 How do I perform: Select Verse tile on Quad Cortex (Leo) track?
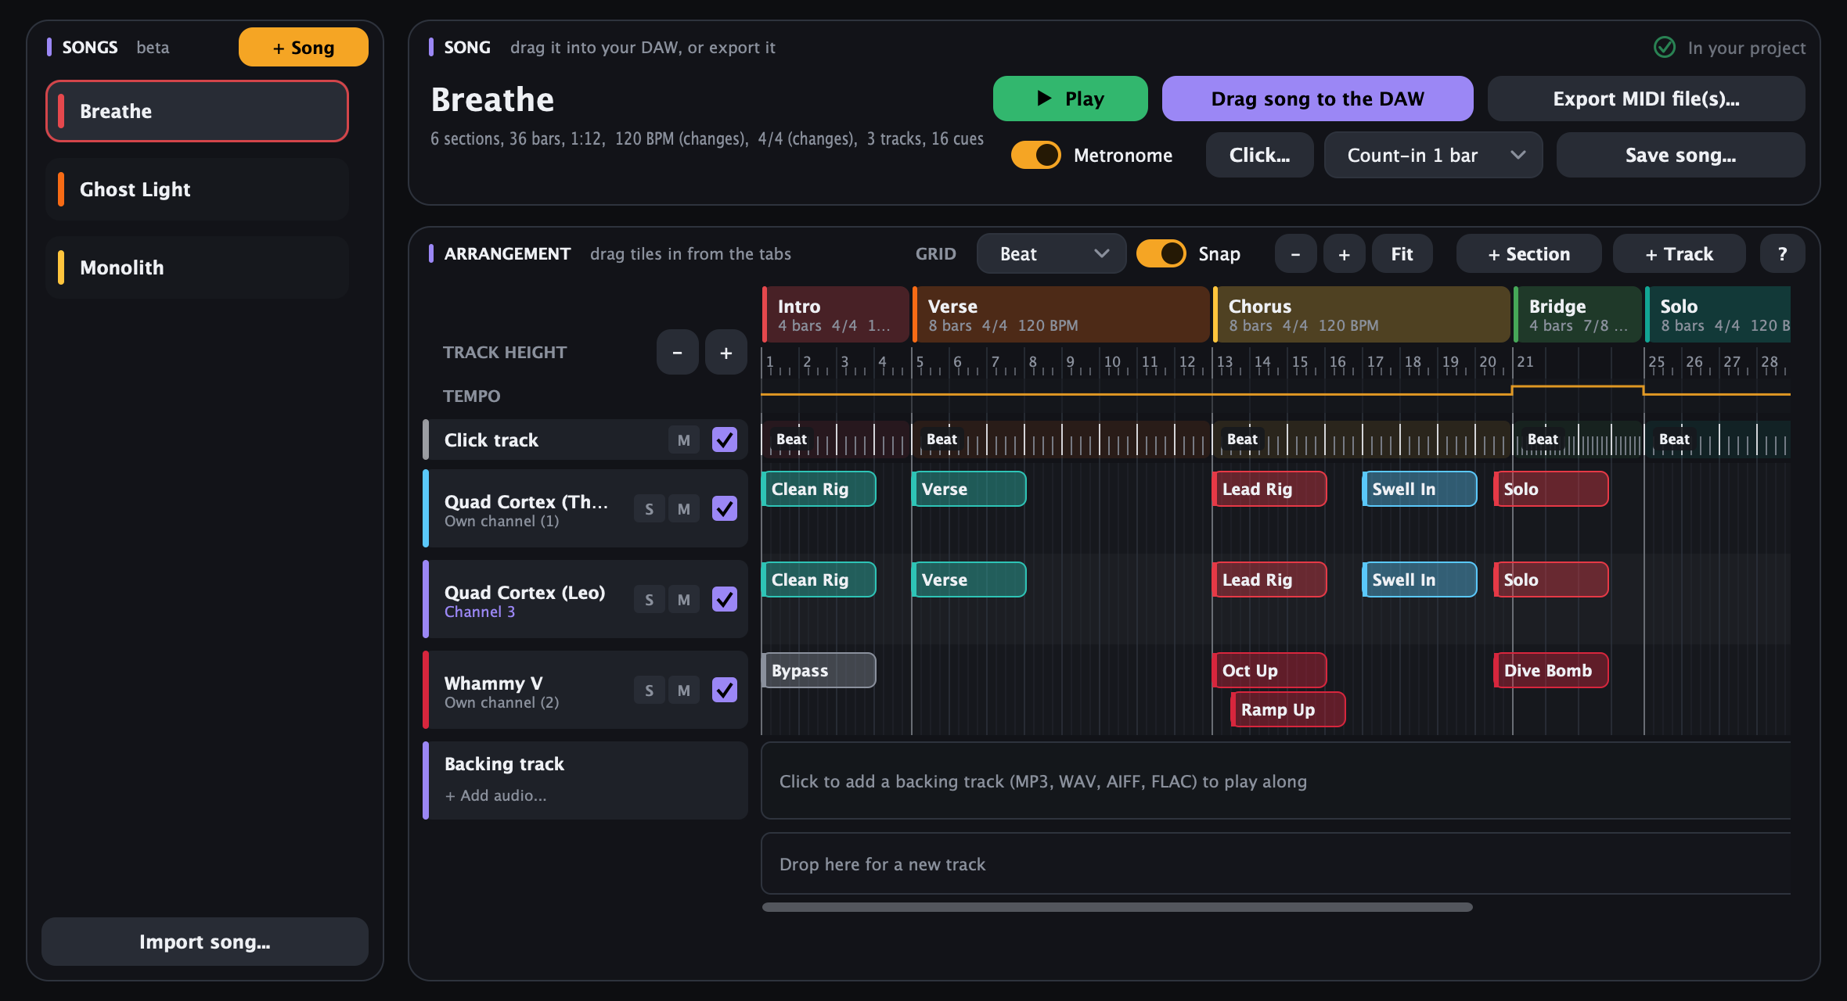[969, 579]
